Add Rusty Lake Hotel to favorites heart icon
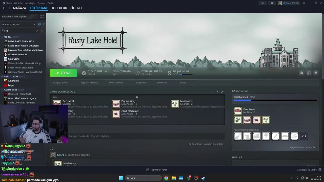The height and width of the screenshot is (182, 324). [x=316, y=73]
